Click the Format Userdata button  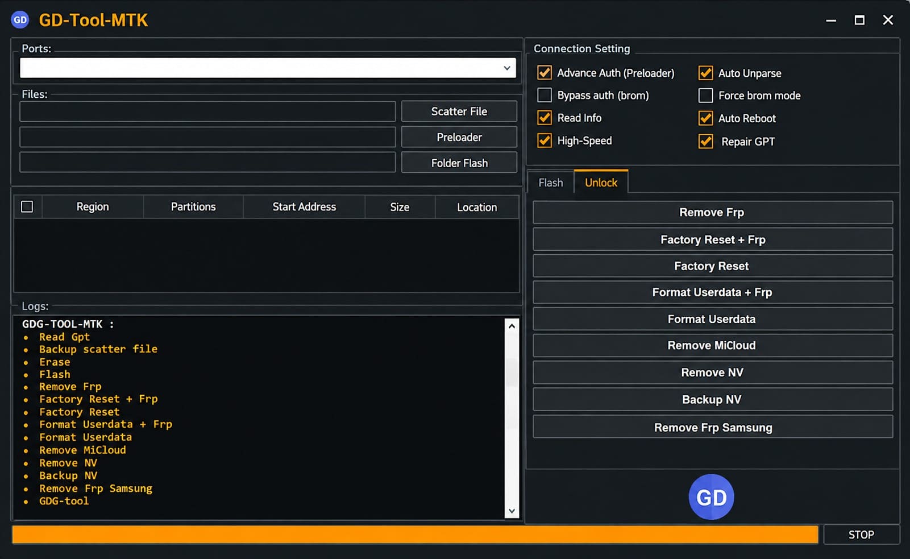[x=713, y=319]
